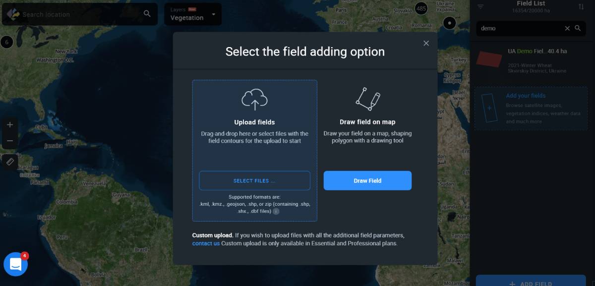Image resolution: width=595 pixels, height=286 pixels.
Task: Click the cloud upload icon
Action: point(254,100)
